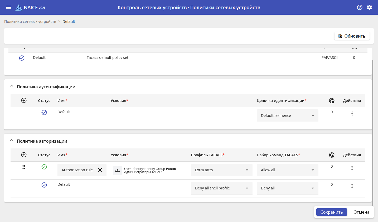This screenshot has width=378, height=222.
Task: Open the hamburger navigation menu
Action: (8, 7)
